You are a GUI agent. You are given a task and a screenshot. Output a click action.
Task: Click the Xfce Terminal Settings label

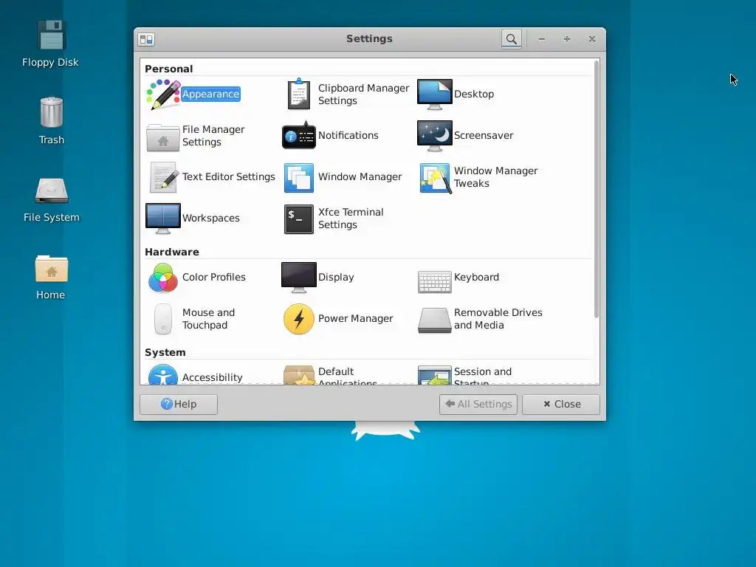(351, 219)
